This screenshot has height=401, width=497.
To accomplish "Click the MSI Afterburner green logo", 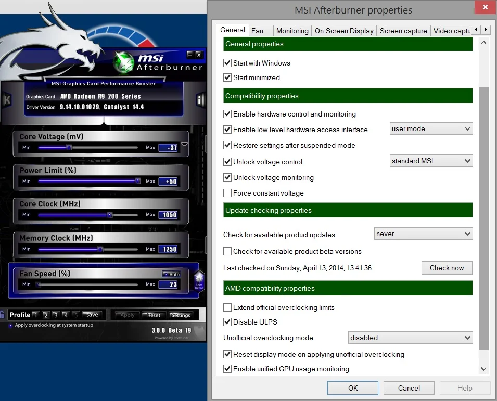I will pos(124,62).
